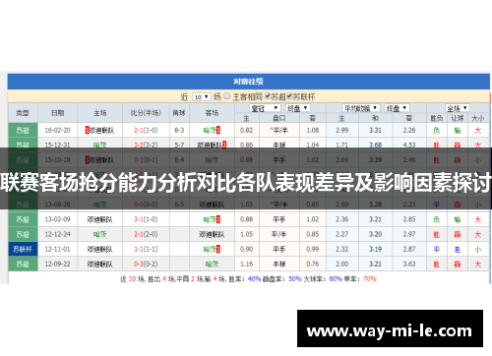Screen dimensions: 492x356
Task: Click odds 1.08 in 16-02-20 row
Action: pyautogui.click(x=313, y=130)
